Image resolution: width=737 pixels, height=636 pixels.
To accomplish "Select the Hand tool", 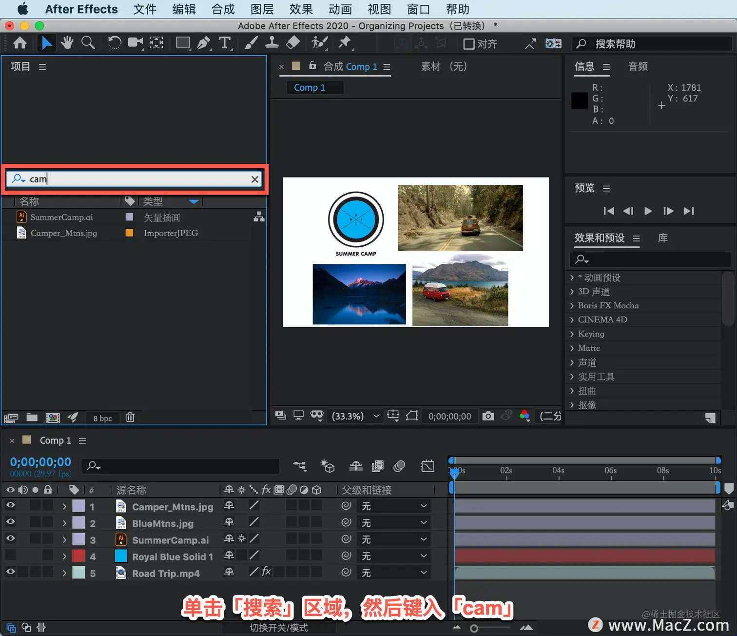I will [67, 43].
